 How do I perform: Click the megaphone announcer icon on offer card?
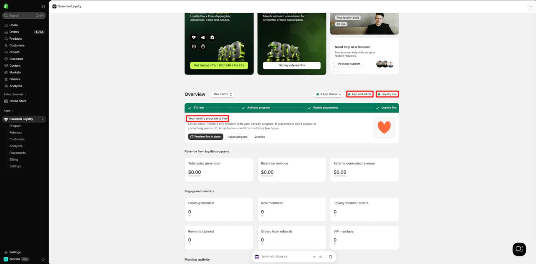(x=203, y=37)
